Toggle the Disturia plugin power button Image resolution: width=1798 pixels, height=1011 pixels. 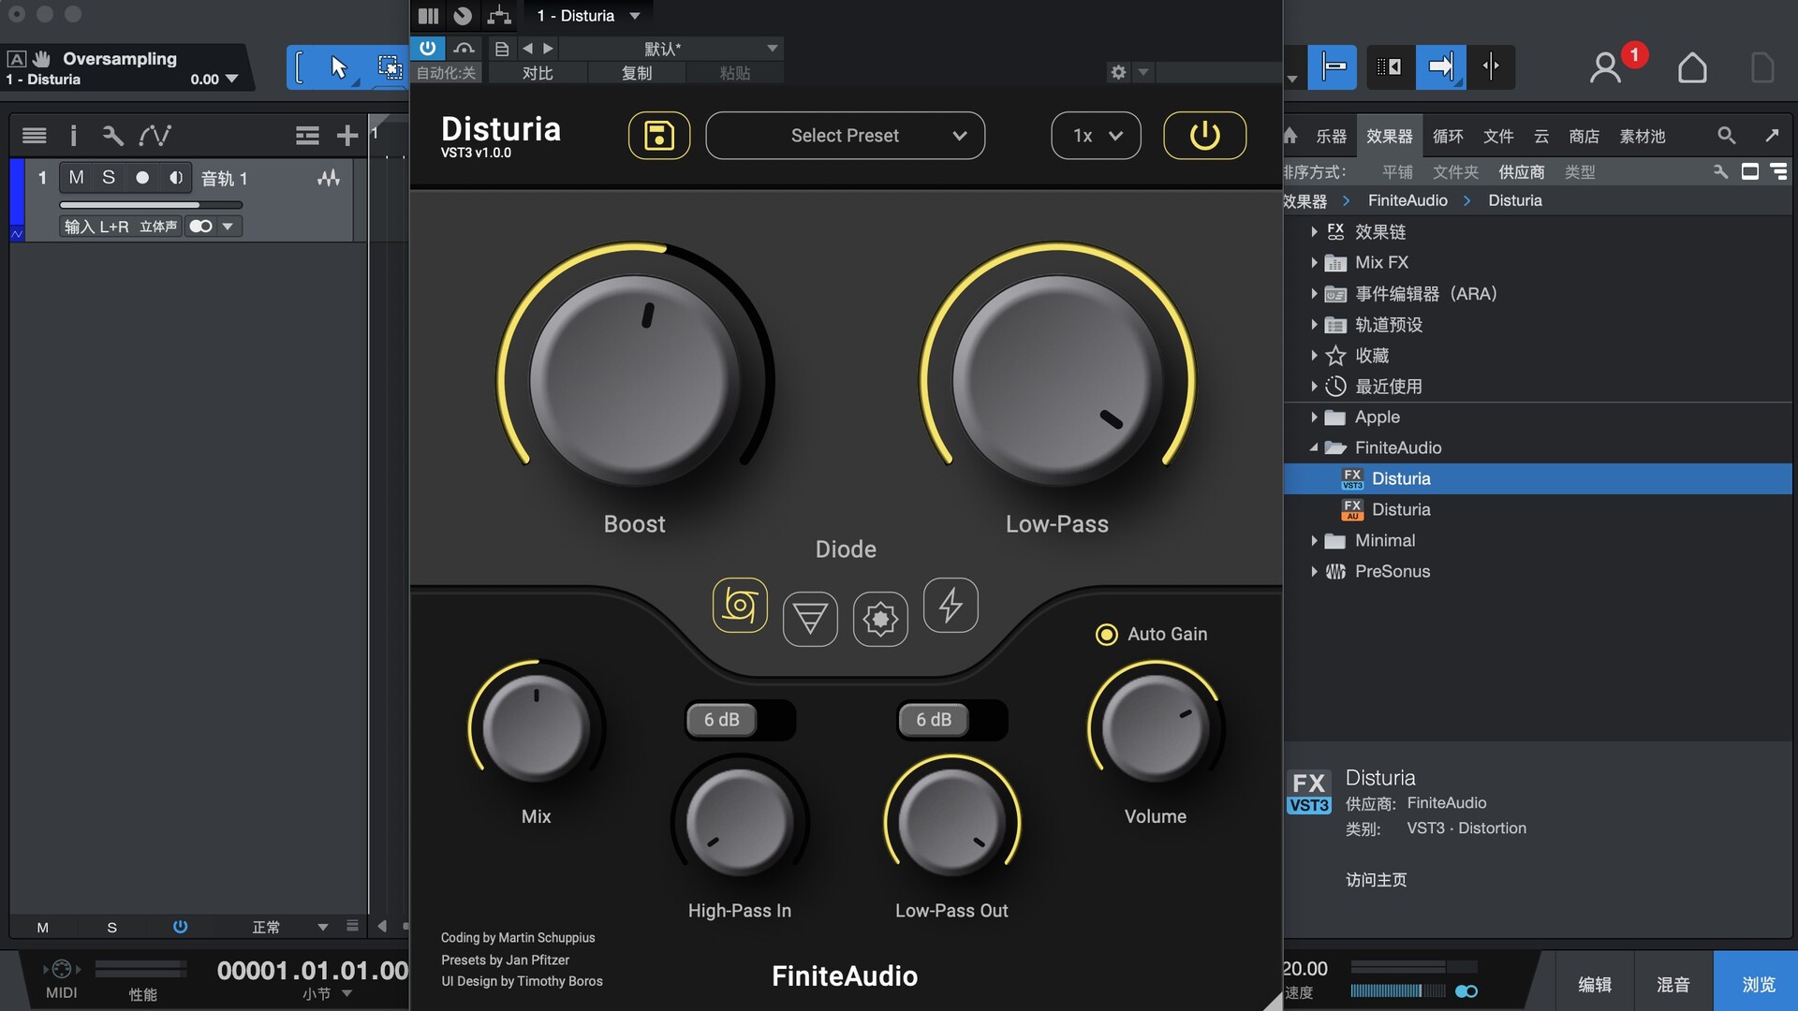tap(1204, 136)
